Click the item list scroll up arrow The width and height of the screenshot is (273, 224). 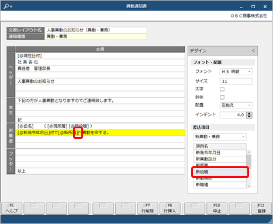[x=249, y=152]
